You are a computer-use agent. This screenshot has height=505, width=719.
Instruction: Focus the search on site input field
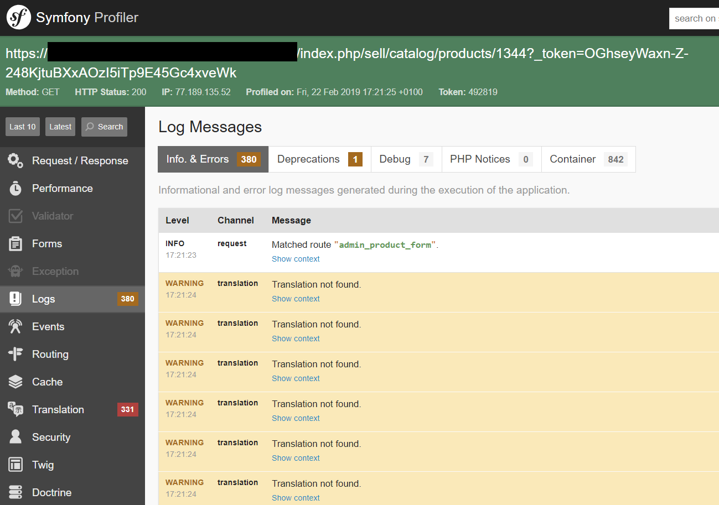(x=694, y=18)
